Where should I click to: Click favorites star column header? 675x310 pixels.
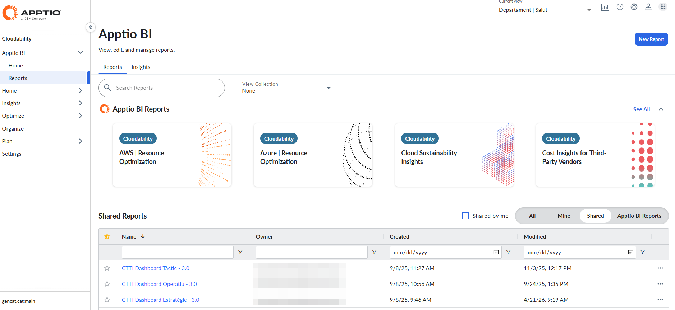[x=107, y=236]
